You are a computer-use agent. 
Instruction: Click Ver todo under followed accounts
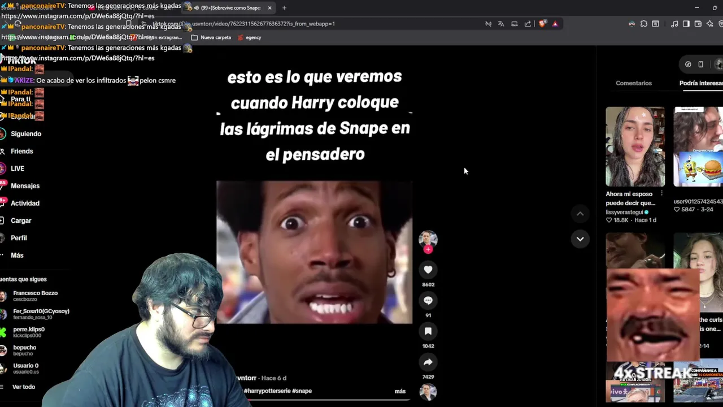(24, 387)
